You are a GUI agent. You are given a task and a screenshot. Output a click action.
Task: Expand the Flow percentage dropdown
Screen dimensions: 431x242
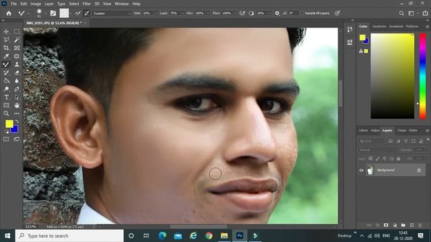tap(235, 13)
